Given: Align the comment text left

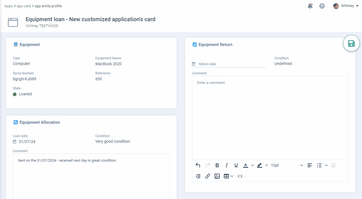Looking at the screenshot, I should pyautogui.click(x=310, y=165).
